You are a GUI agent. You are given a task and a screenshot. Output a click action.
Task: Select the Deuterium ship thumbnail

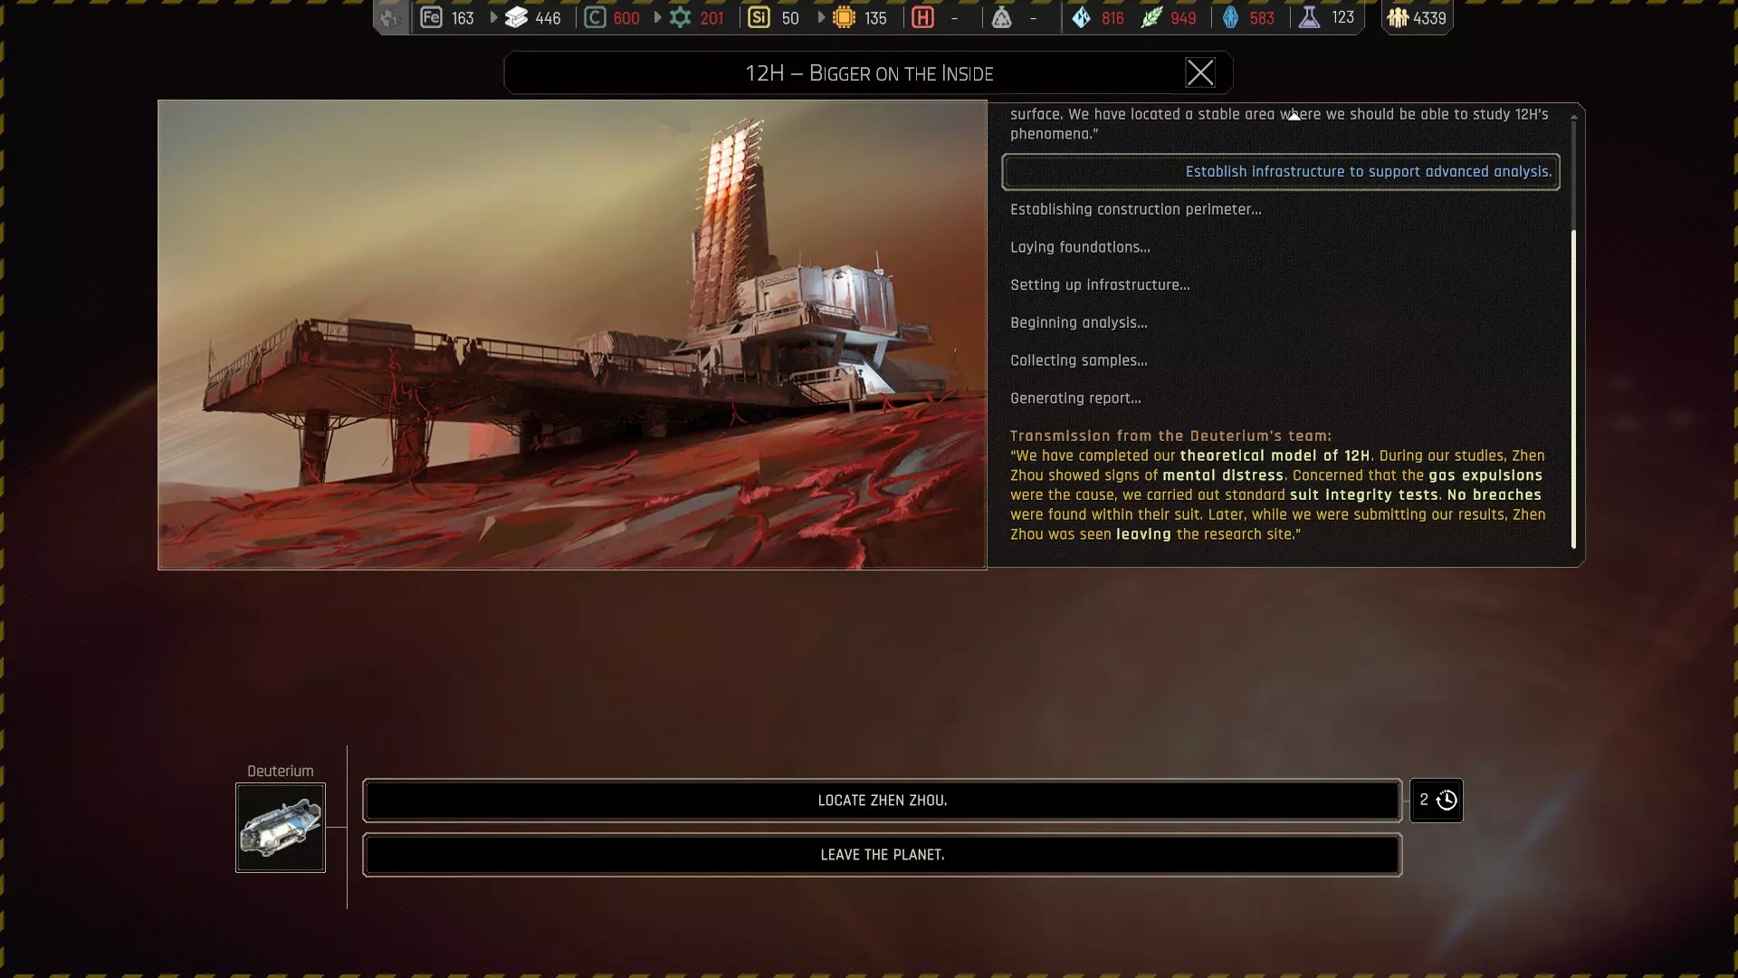(281, 828)
